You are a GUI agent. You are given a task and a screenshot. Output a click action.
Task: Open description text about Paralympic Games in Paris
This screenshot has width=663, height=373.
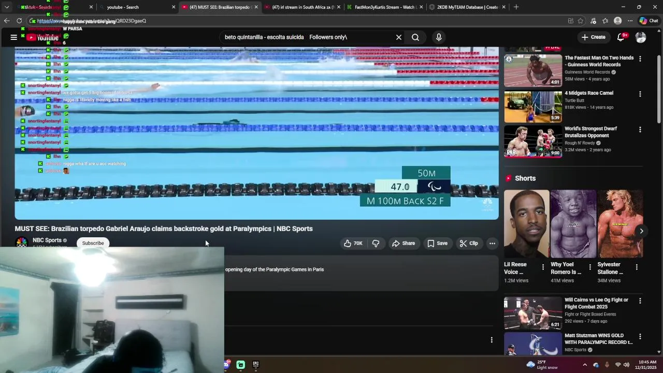(275, 269)
